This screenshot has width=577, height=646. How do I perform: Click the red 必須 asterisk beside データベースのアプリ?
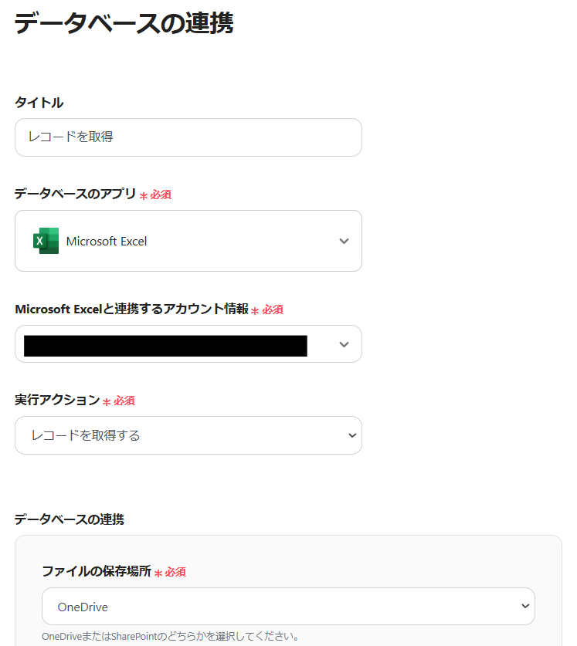coord(144,196)
